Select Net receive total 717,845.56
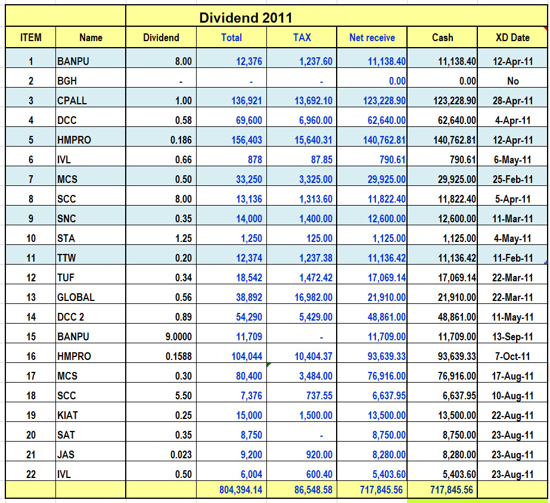Screen dimensions: 550x503 point(372,489)
